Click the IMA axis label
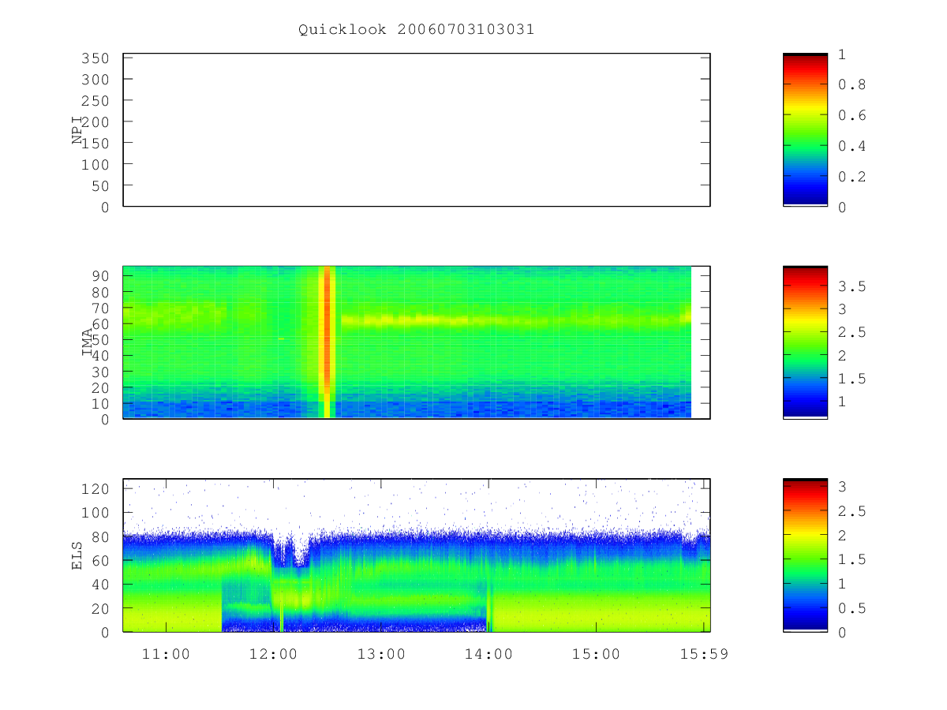This screenshot has height=710, width=947. (88, 342)
